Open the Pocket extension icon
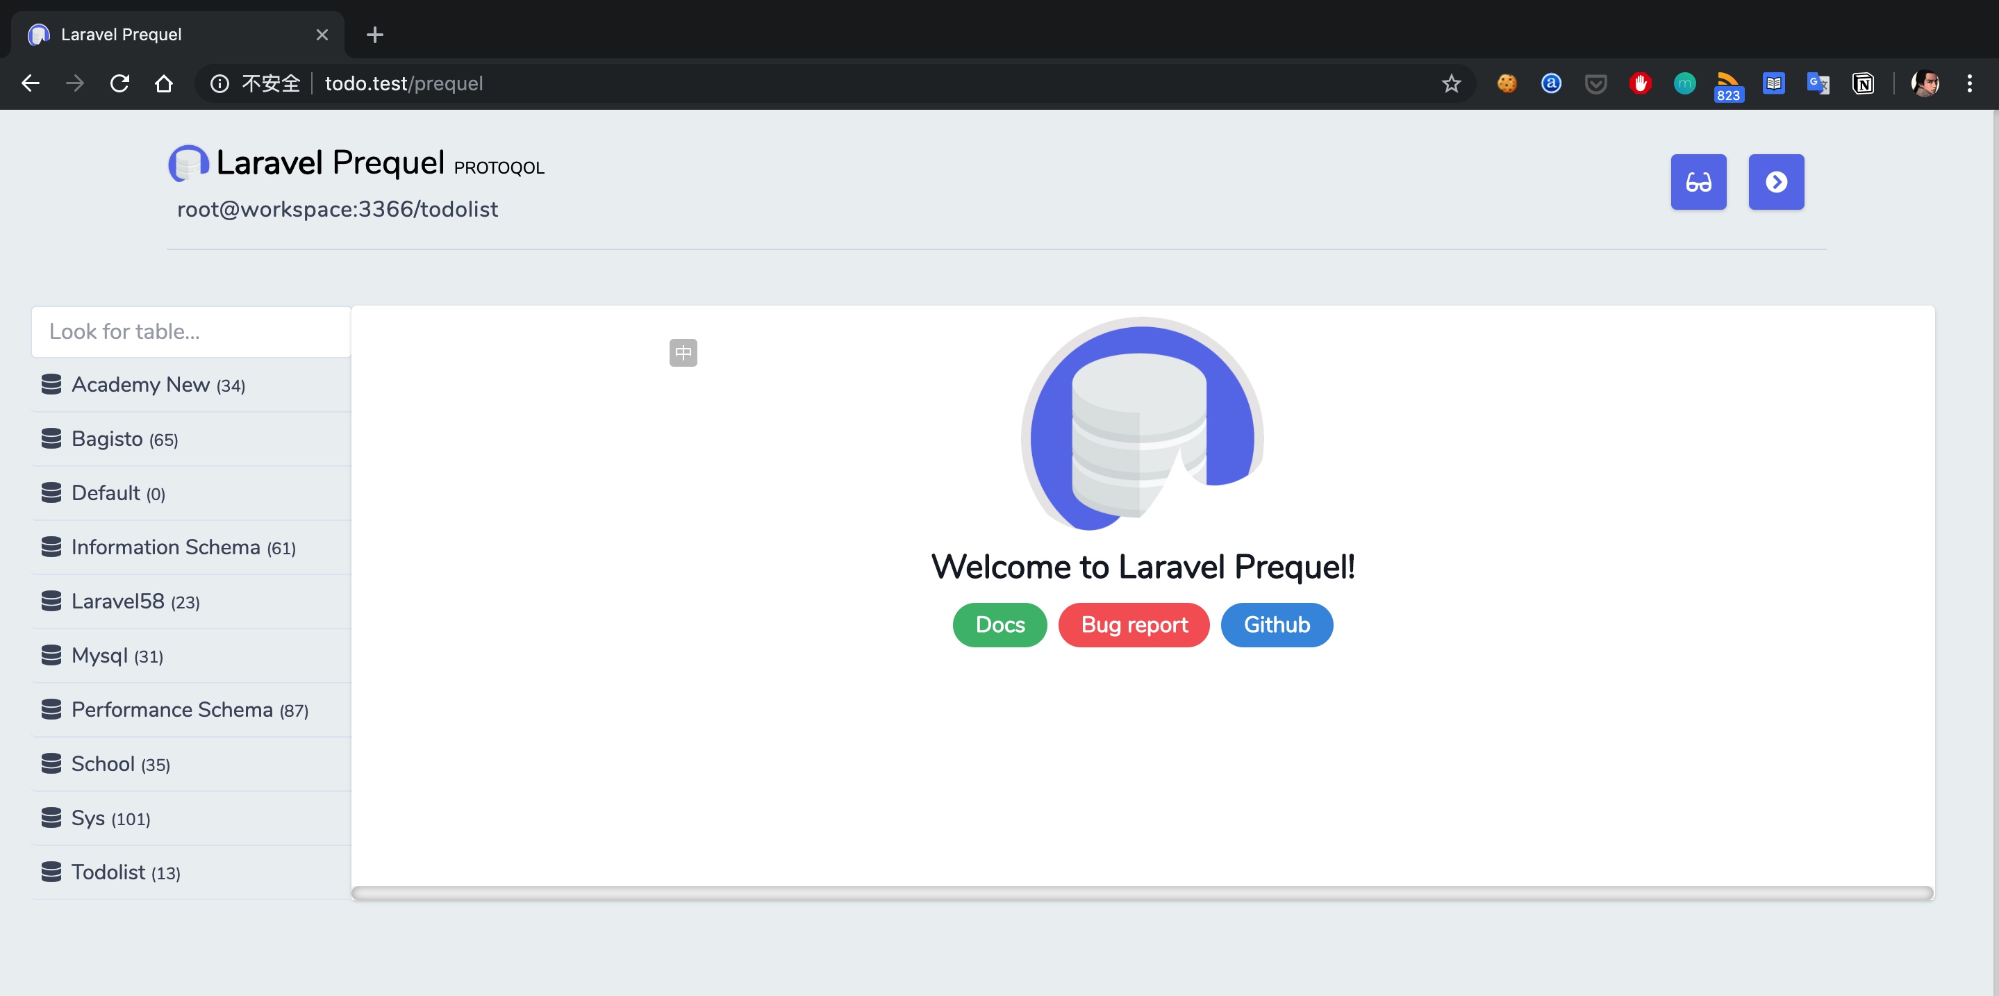 coord(1595,83)
